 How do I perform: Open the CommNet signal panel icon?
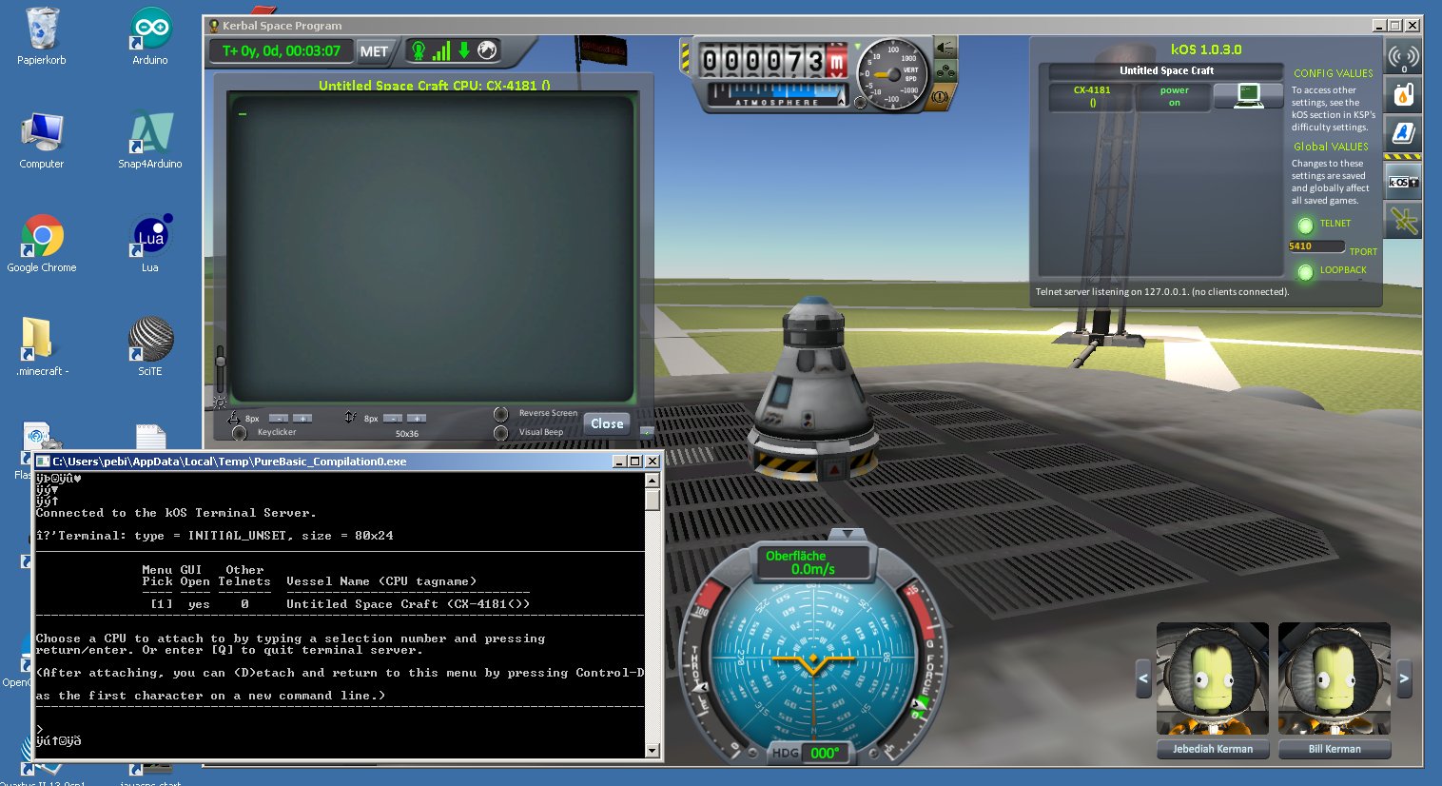[1403, 58]
